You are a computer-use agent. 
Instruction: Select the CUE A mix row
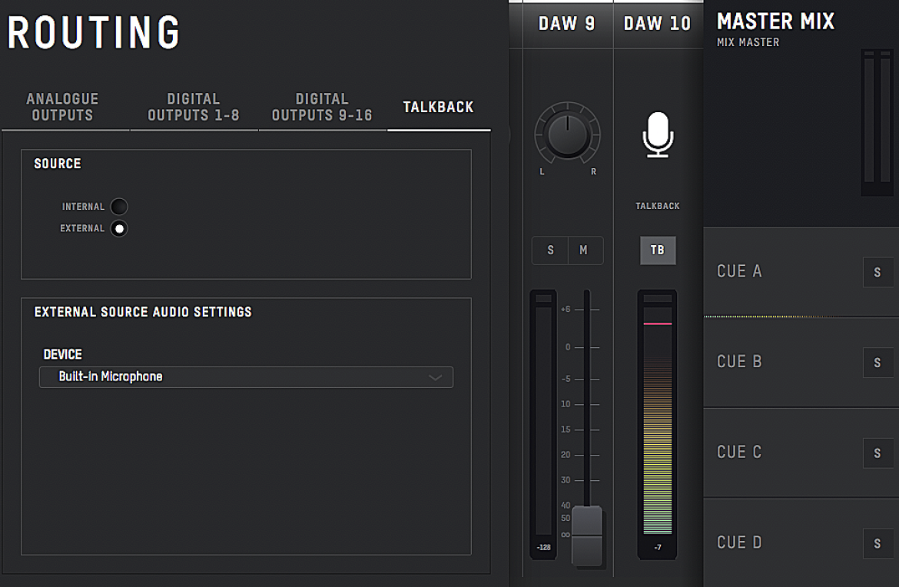click(801, 272)
